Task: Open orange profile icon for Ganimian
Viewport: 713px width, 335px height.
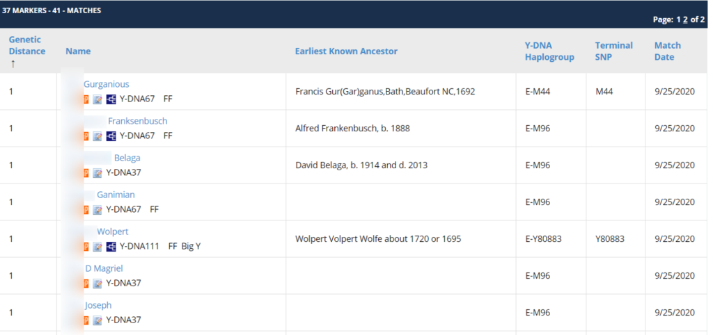Action: click(86, 209)
